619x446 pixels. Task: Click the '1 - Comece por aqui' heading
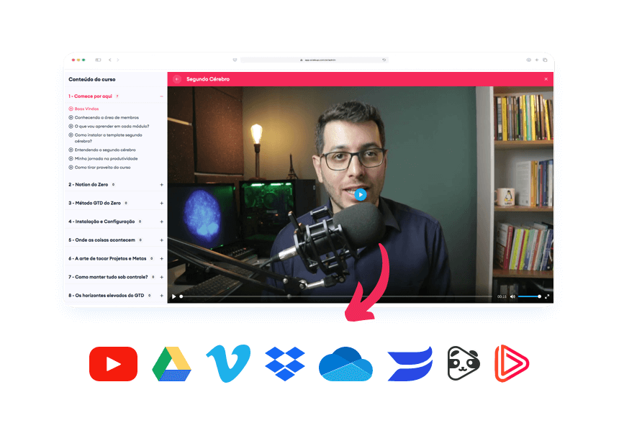click(x=91, y=96)
